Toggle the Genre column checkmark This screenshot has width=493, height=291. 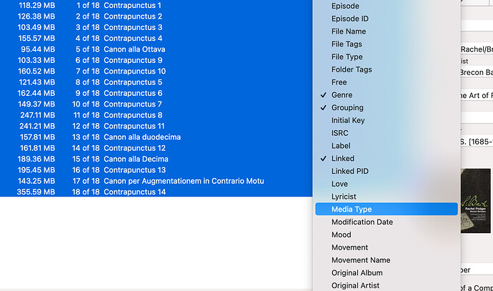click(x=342, y=95)
